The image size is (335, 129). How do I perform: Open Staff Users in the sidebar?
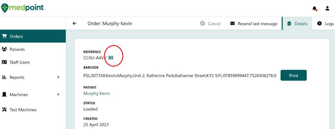(x=33, y=63)
